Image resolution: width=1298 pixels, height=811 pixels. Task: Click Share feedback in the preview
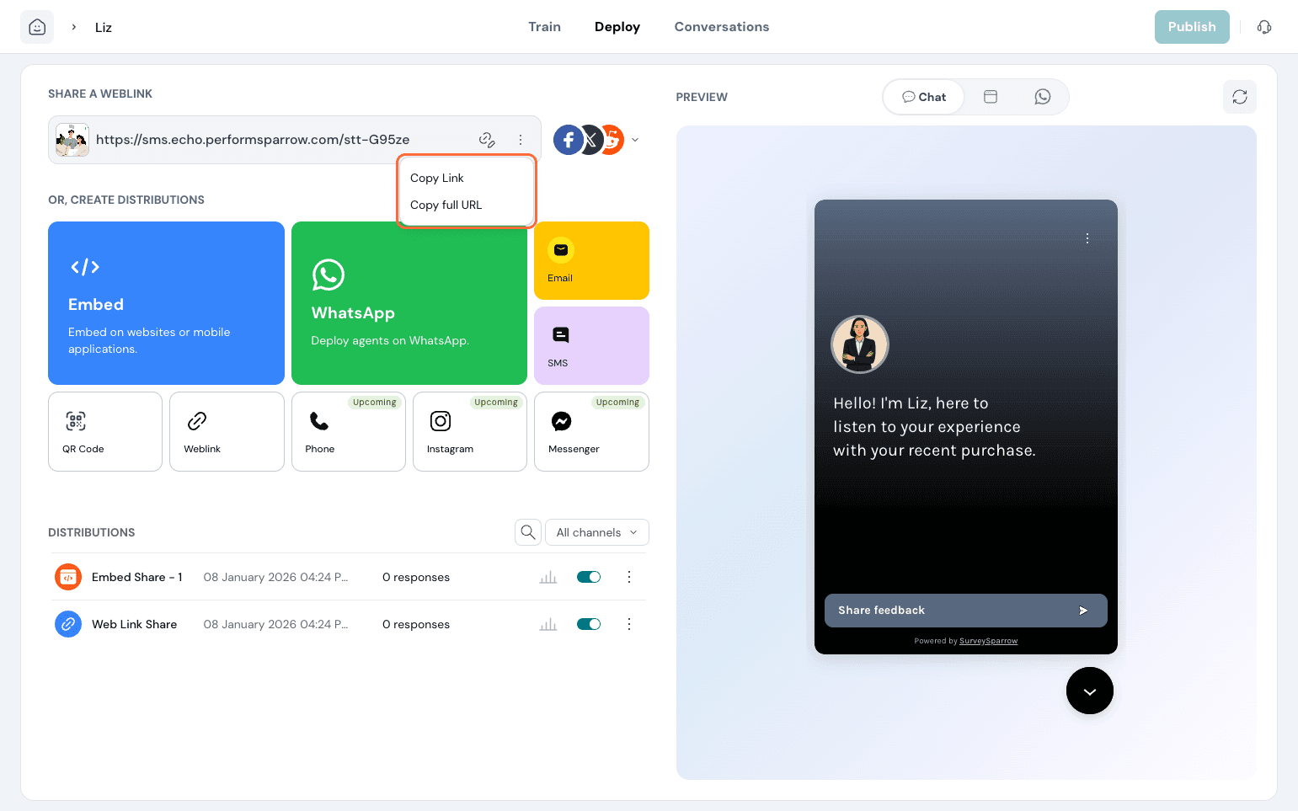click(964, 611)
